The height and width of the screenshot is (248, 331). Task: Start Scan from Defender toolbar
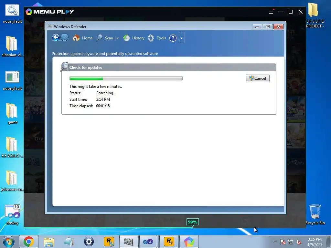105,38
